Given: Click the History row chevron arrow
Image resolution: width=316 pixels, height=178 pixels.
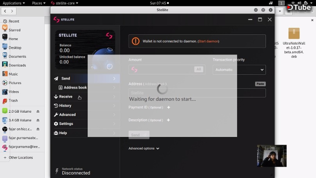Looking at the screenshot, I should 114,105.
